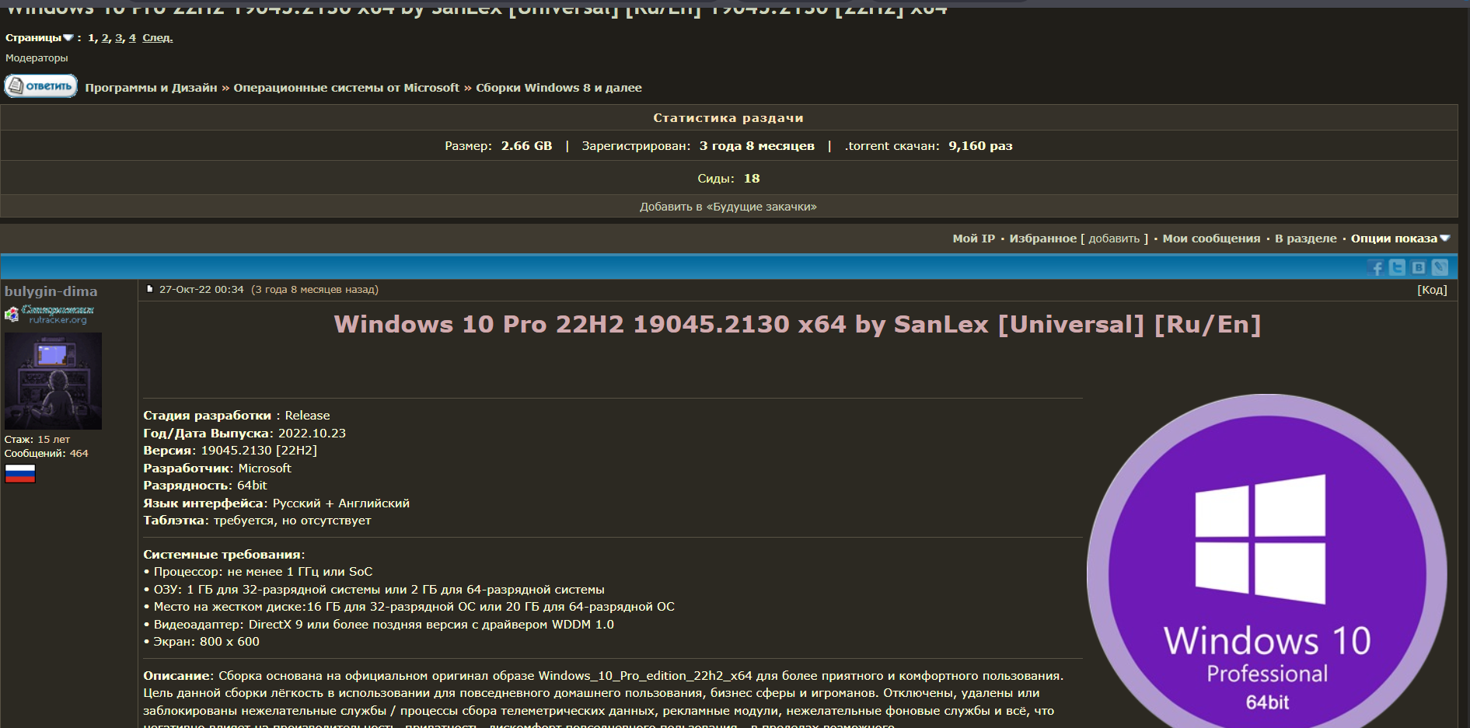Expand the Страницы page jump dropdown

click(x=40, y=37)
